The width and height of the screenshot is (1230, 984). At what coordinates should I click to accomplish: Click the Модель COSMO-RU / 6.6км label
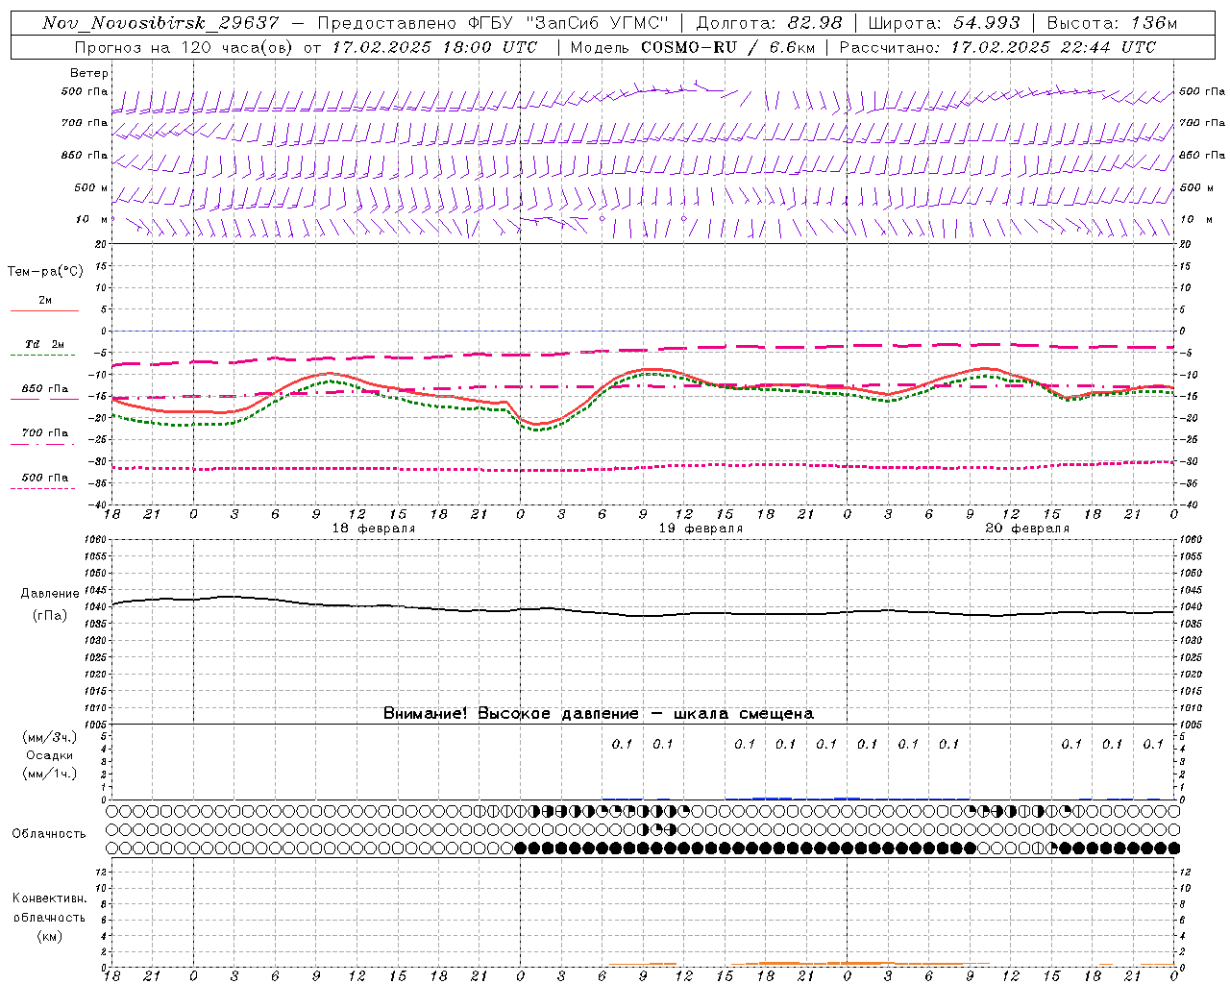[693, 47]
